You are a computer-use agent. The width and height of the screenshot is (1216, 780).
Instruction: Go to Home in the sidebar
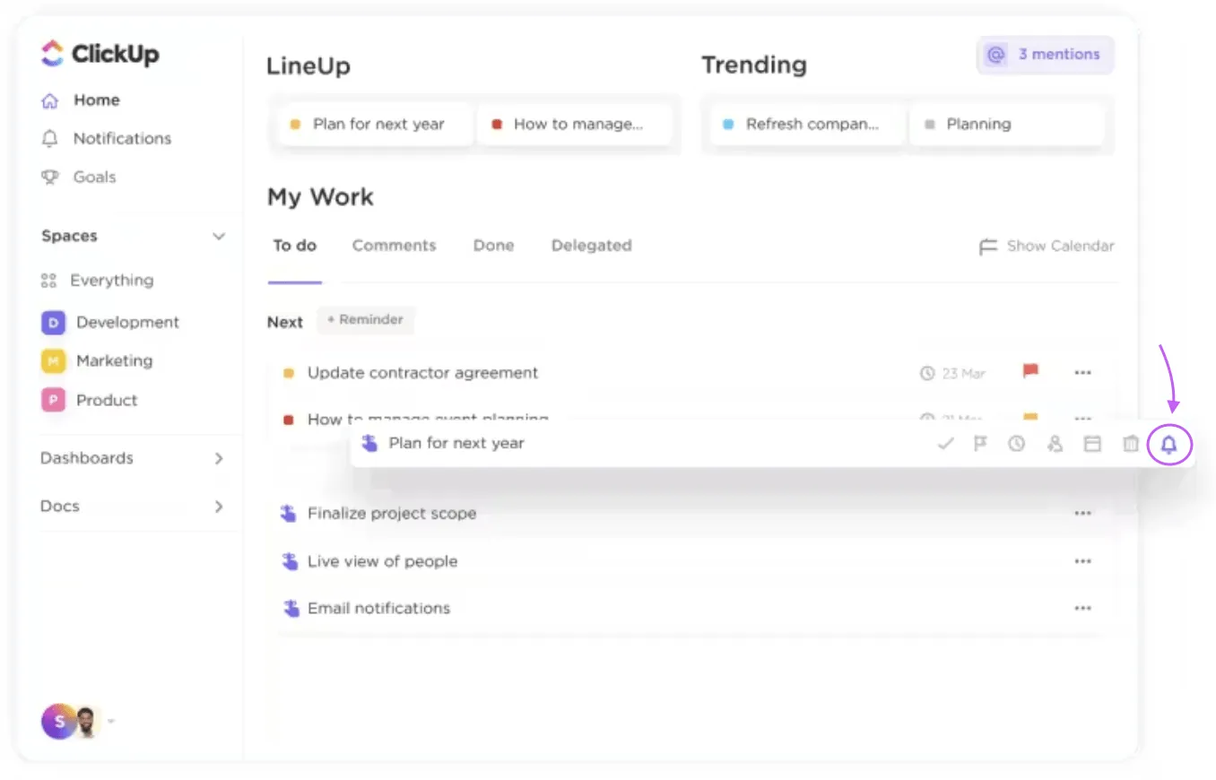pos(97,100)
